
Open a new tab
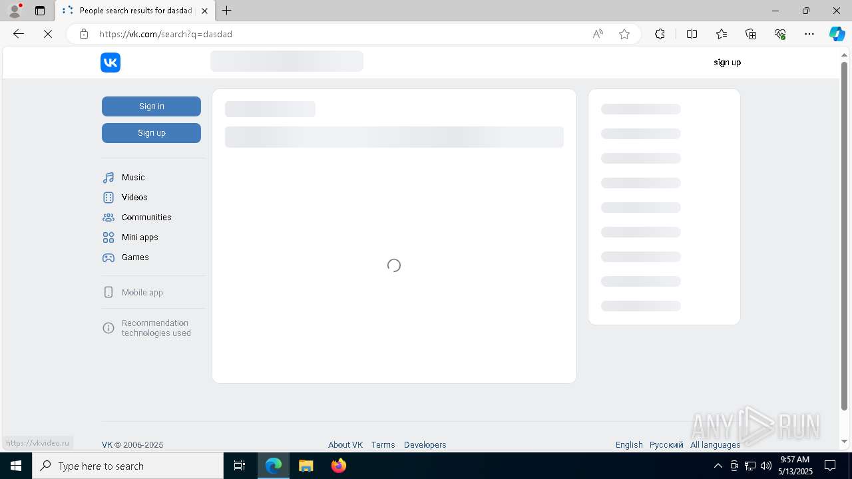[x=227, y=11]
